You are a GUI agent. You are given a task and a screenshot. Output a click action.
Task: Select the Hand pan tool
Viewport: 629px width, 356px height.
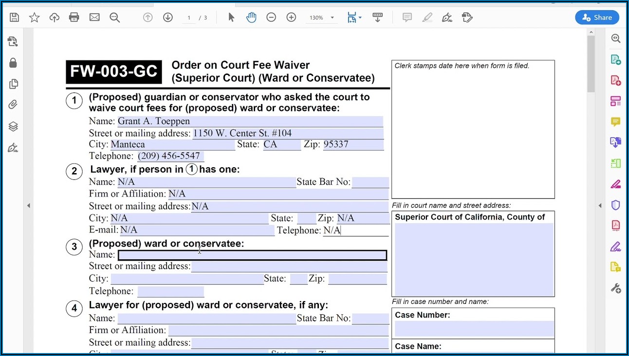[251, 18]
